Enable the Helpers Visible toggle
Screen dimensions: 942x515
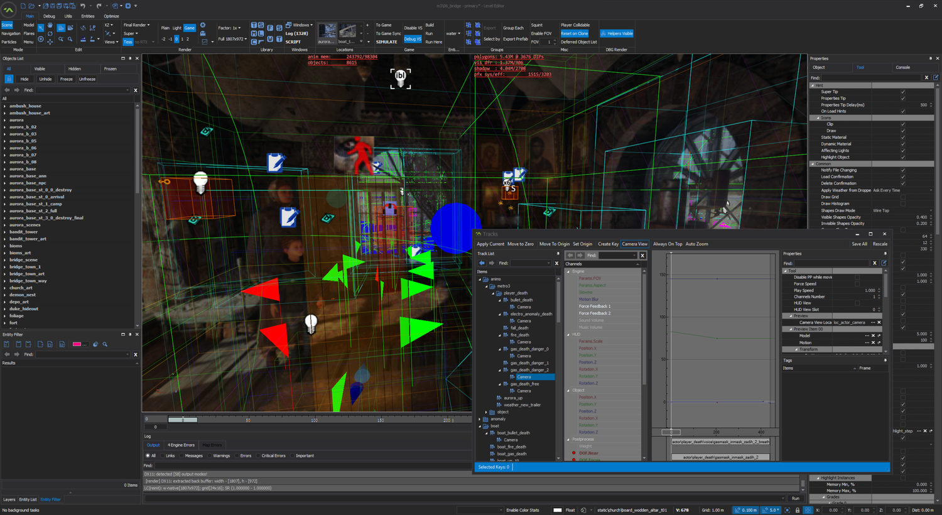tap(616, 33)
